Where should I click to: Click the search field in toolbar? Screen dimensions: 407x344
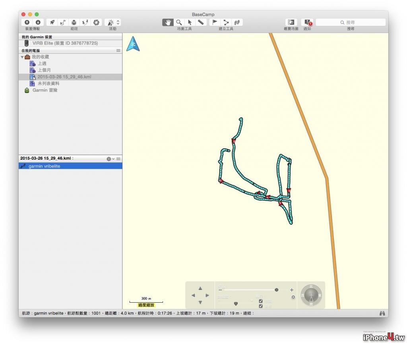pyautogui.click(x=351, y=23)
